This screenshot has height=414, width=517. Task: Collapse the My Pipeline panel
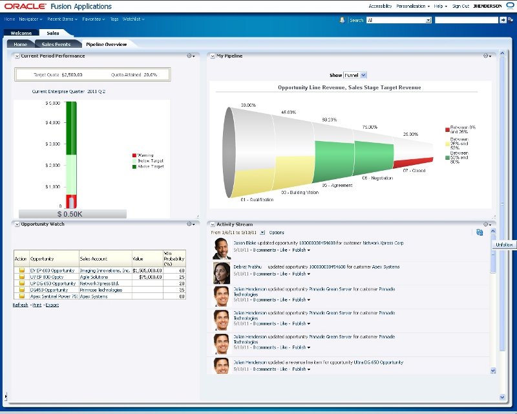pyautogui.click(x=213, y=56)
